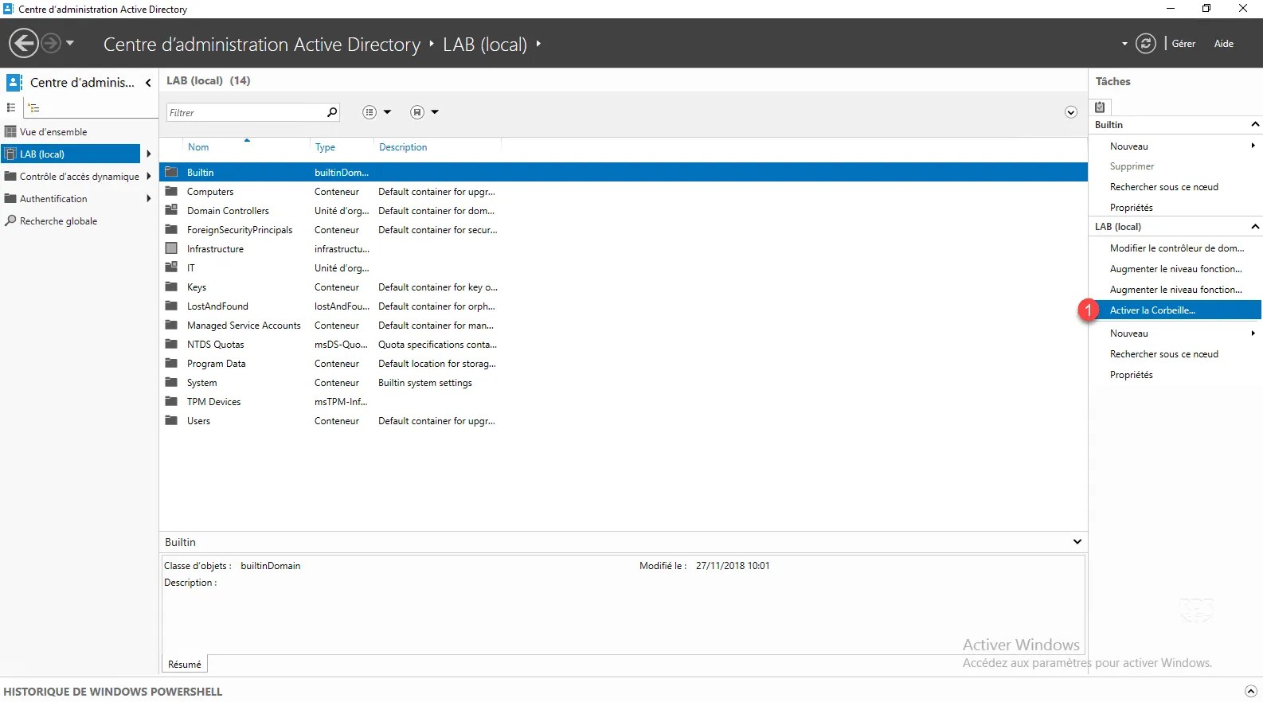1263x702 pixels.
Task: Click the Users container icon
Action: [171, 420]
